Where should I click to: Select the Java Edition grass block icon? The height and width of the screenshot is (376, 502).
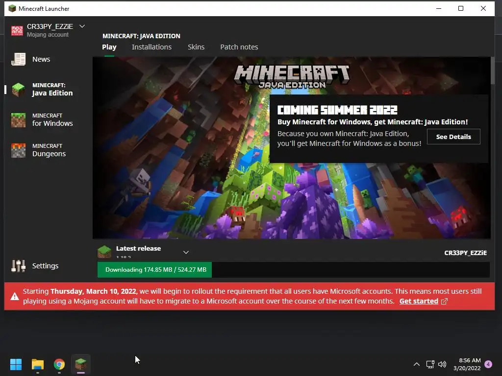(x=18, y=90)
